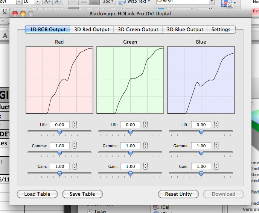The width and height of the screenshot is (259, 213).
Task: Select the Green Lift value field
Action: 130,125
